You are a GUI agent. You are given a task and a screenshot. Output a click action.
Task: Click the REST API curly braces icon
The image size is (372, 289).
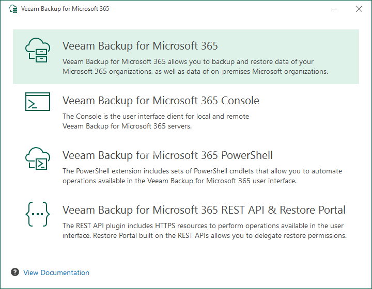click(38, 213)
